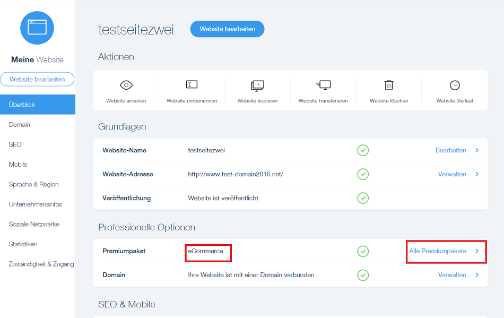504x318 pixels.
Task: Click the checkmark beside Domain status
Action: (x=363, y=275)
